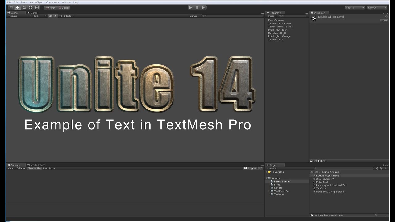Screen dimensions: 395x222
Task: Click Search by Label tag icon
Action: point(381,168)
